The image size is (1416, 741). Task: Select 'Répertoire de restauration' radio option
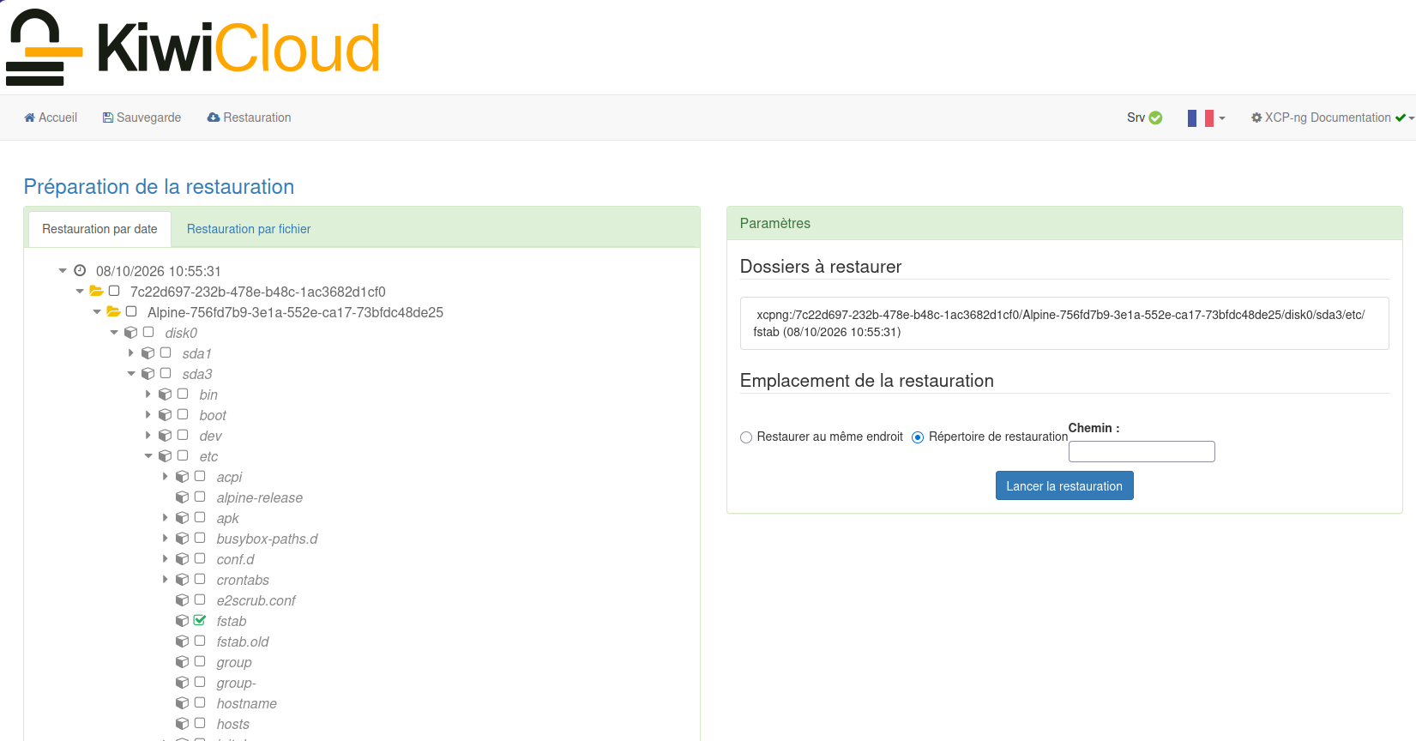coord(918,437)
